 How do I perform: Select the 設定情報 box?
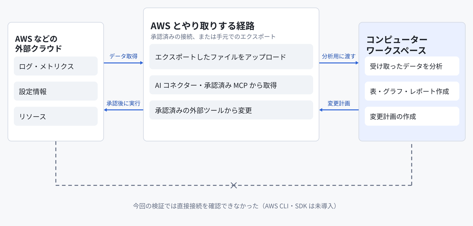pos(56,91)
